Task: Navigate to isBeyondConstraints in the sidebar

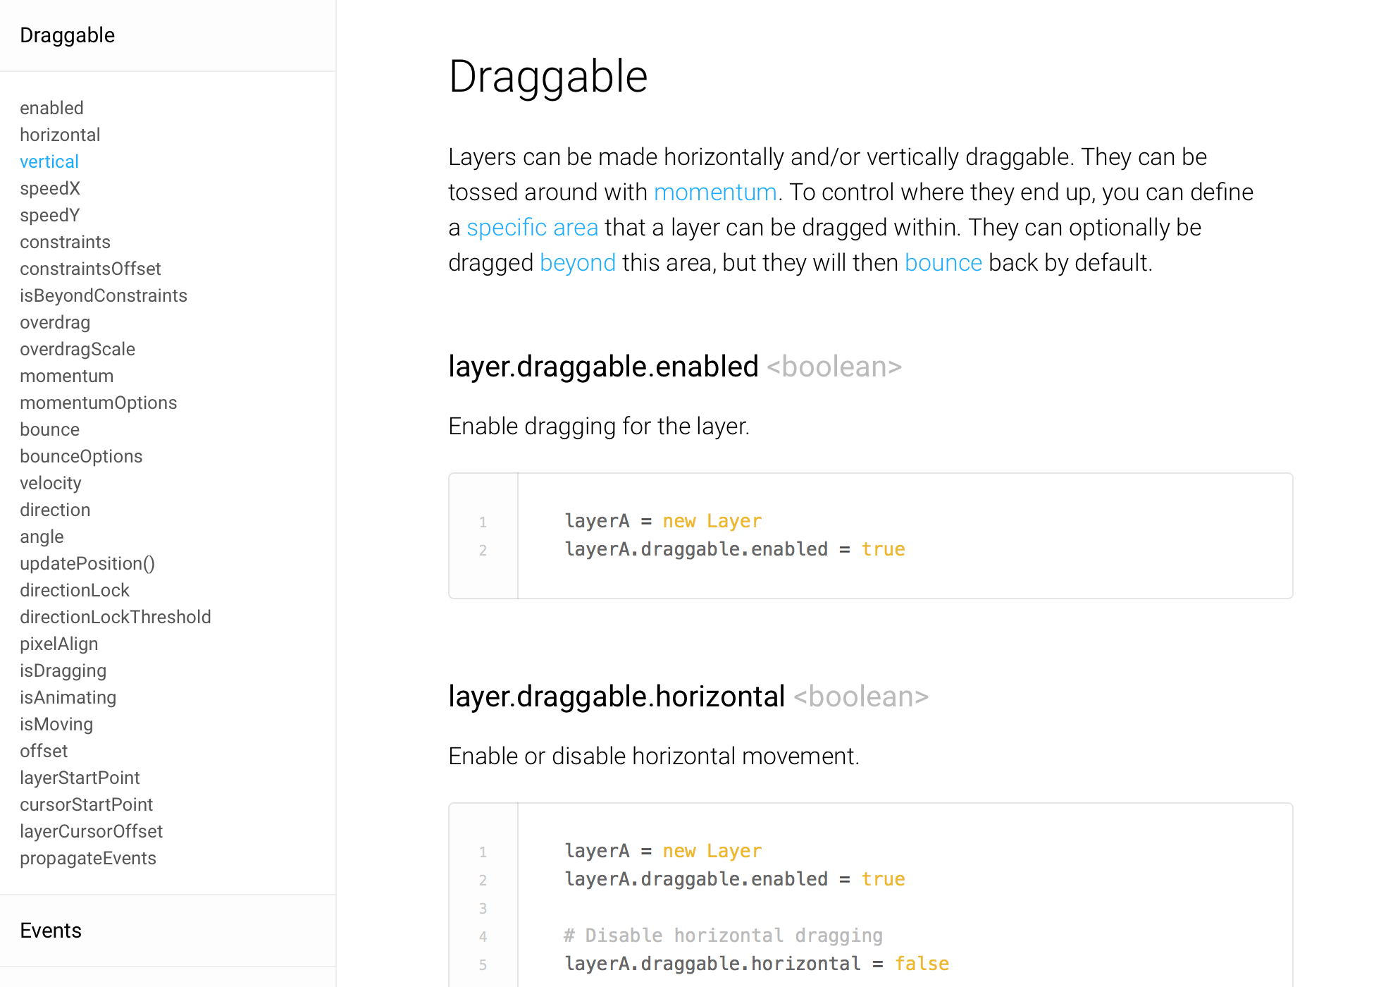Action: pyautogui.click(x=104, y=295)
